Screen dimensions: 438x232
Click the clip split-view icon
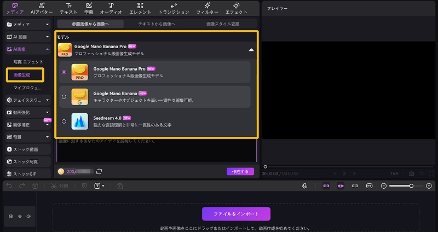[355, 186]
